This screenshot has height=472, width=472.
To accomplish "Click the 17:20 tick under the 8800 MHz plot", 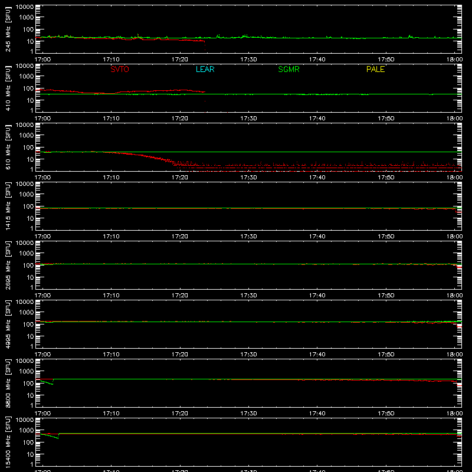I will 180,414.
